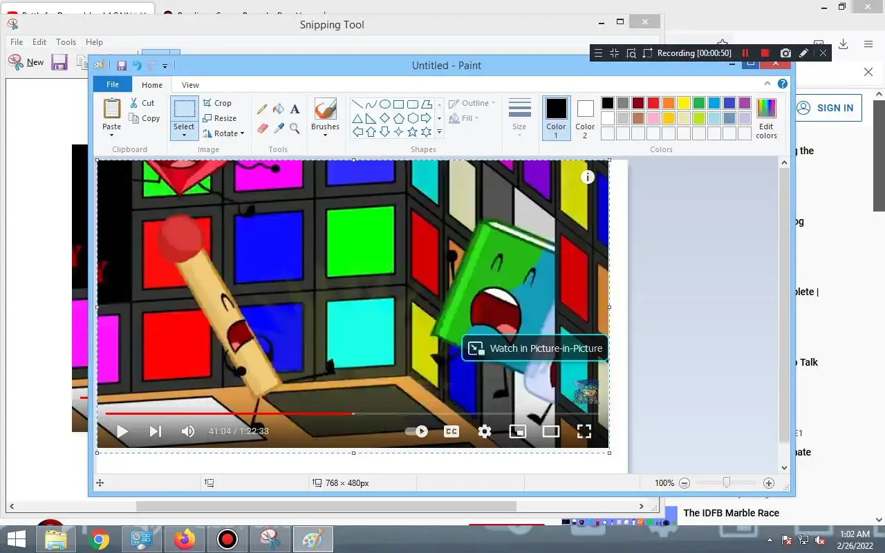The image size is (885, 553).
Task: Click the Crop button in Image group
Action: point(217,103)
